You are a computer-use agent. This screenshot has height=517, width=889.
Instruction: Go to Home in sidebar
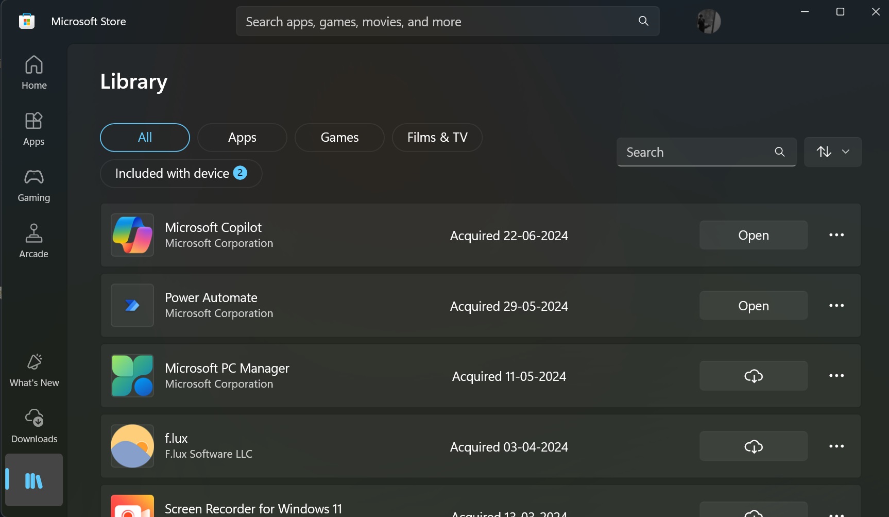click(34, 73)
